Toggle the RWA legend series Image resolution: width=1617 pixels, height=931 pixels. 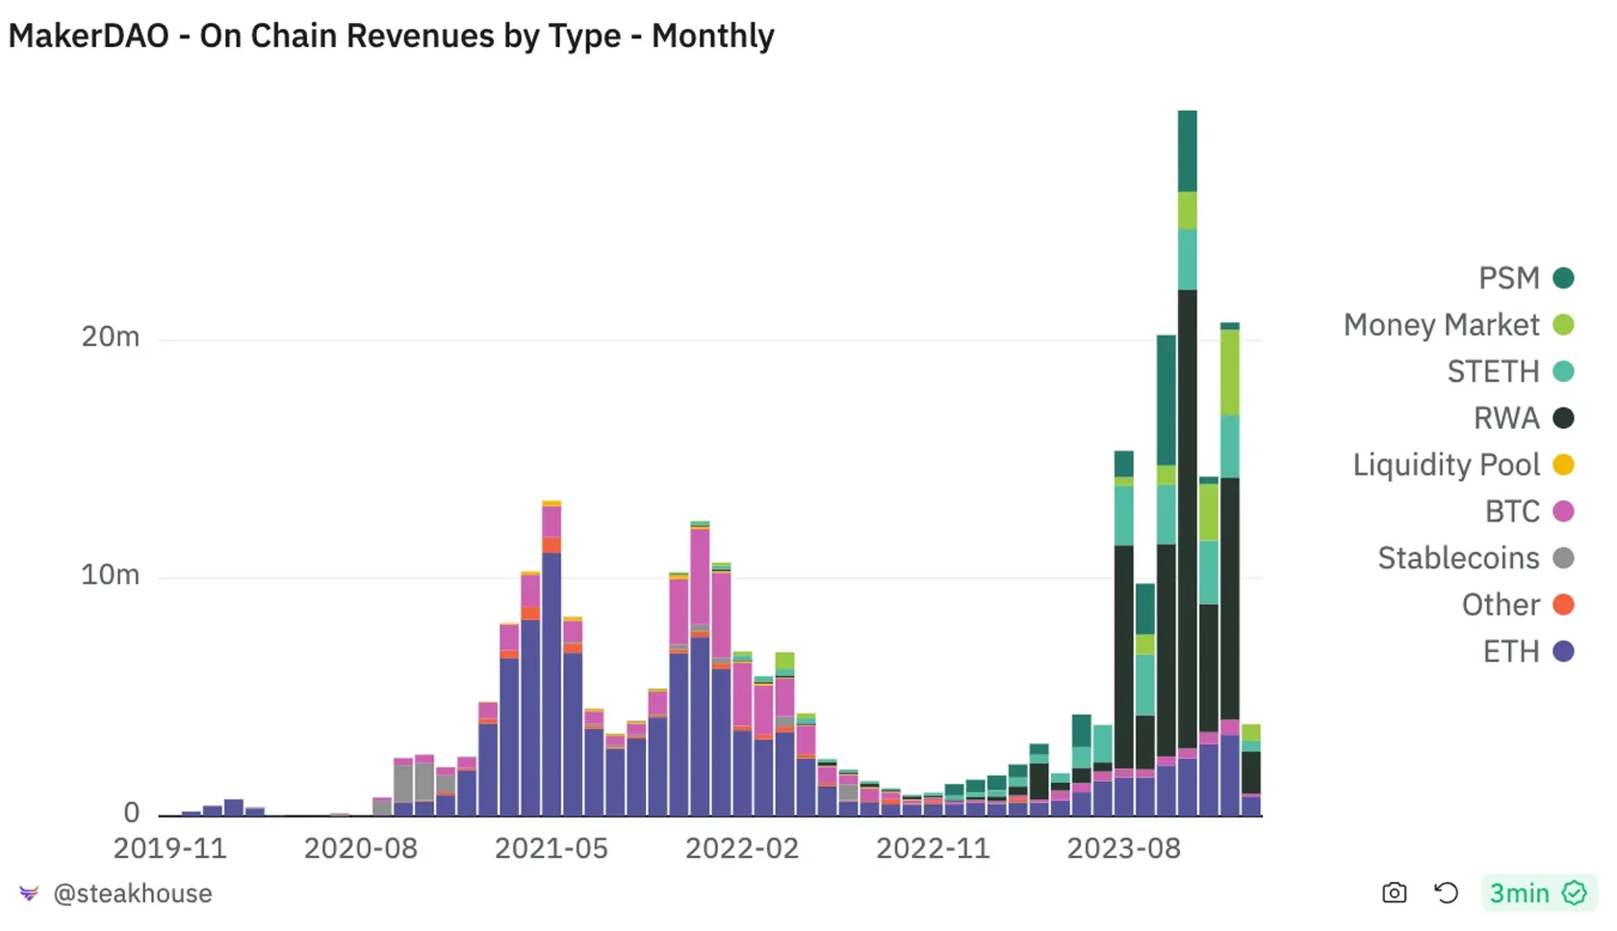coord(1524,418)
